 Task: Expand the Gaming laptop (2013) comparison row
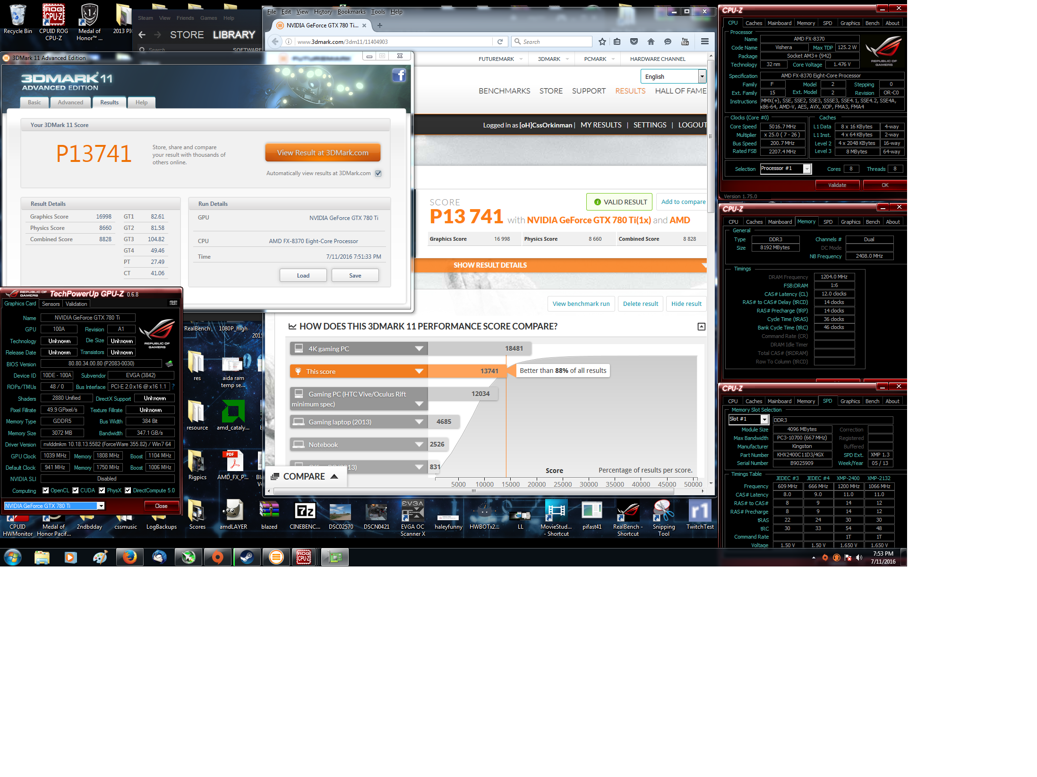pos(419,422)
